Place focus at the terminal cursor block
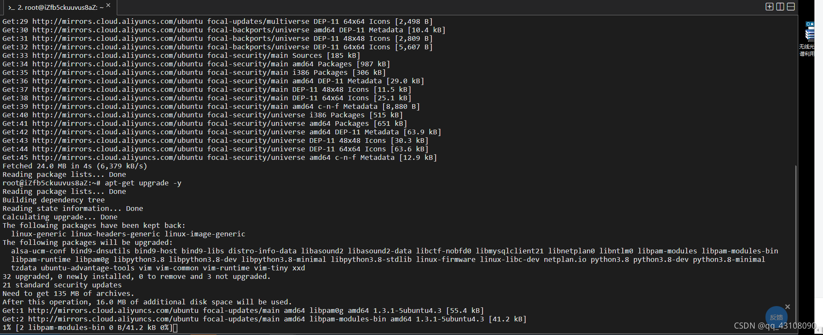The image size is (823, 335). click(175, 328)
